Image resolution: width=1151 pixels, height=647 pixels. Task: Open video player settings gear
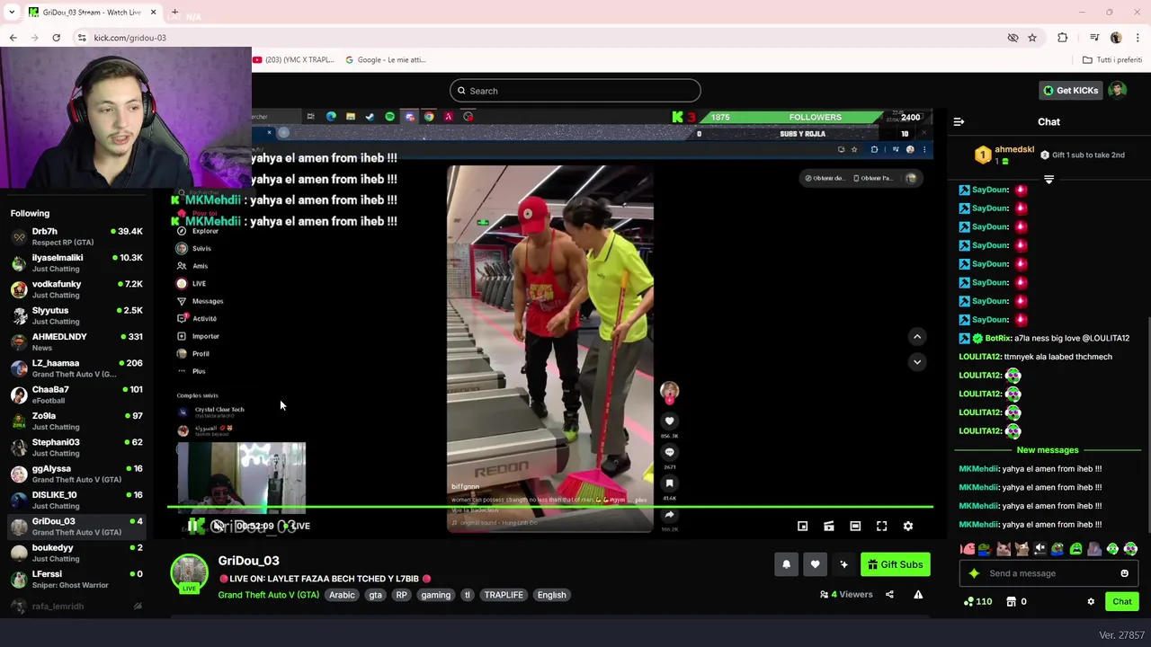point(908,527)
